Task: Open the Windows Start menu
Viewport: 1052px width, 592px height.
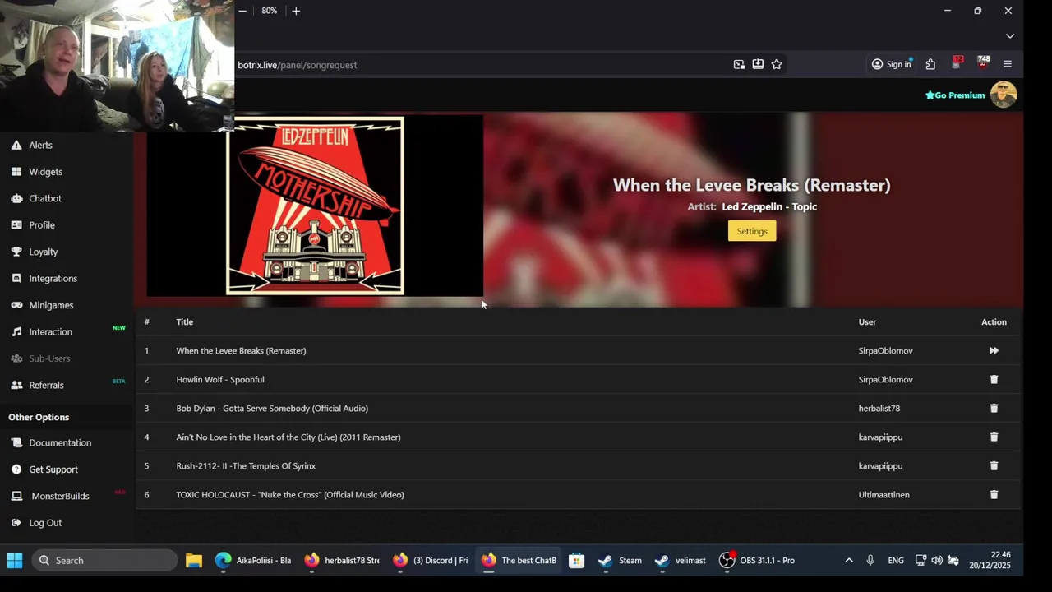Action: tap(15, 561)
